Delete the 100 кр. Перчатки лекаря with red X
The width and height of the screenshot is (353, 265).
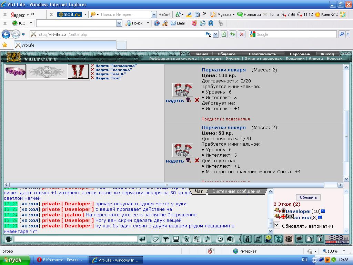coord(197,100)
